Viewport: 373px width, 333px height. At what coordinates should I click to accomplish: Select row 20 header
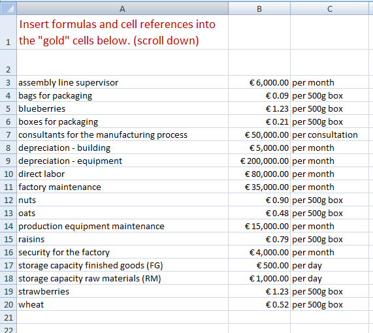pyautogui.click(x=8, y=304)
